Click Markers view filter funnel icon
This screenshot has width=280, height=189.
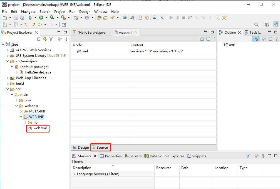(248, 156)
